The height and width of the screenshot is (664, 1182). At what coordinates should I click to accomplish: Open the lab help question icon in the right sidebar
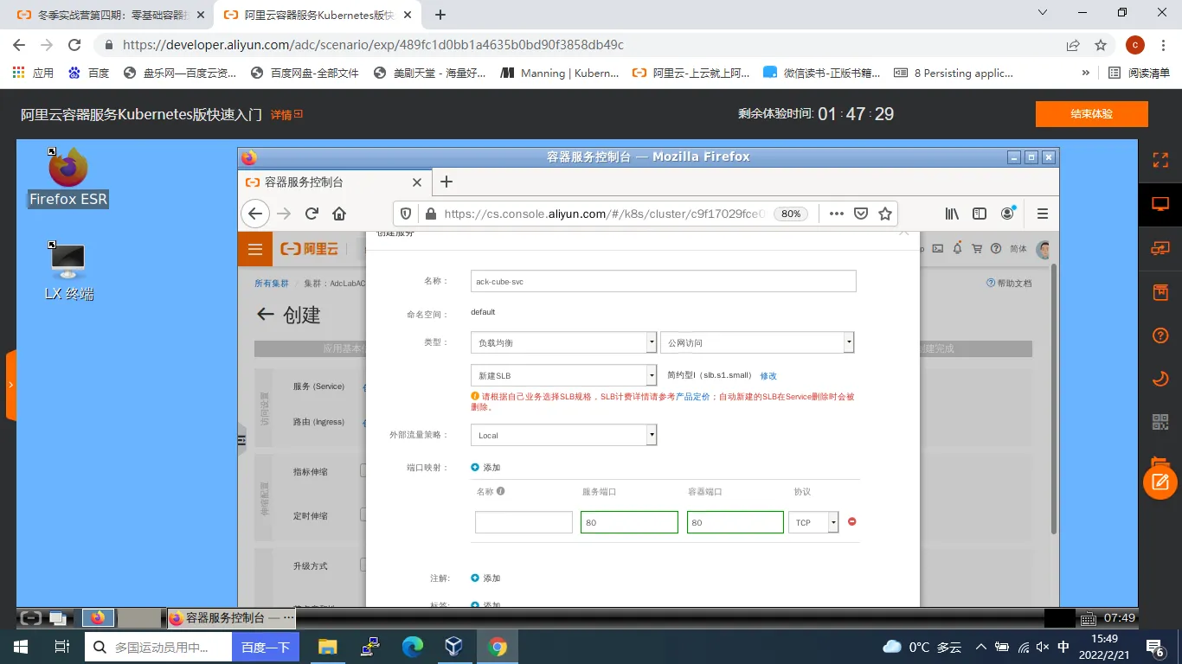pyautogui.click(x=1160, y=335)
